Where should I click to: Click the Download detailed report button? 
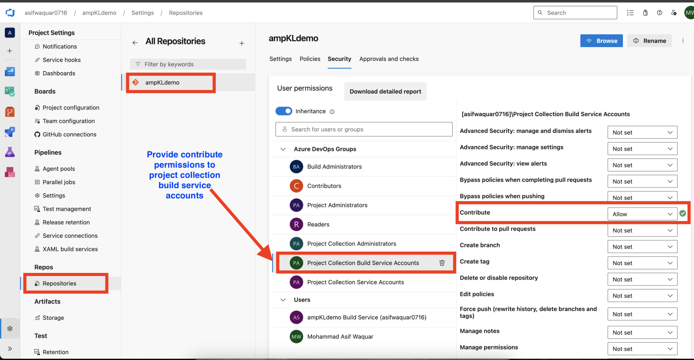tap(385, 91)
